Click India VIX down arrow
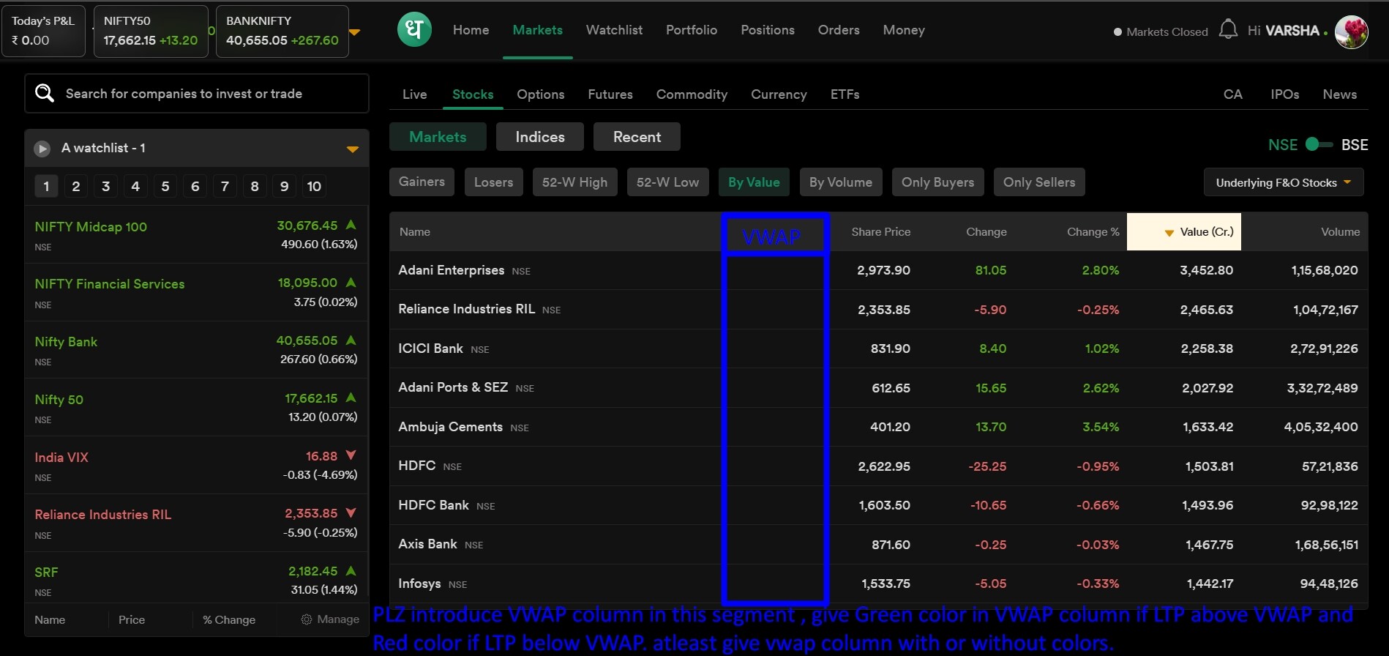 [x=351, y=455]
